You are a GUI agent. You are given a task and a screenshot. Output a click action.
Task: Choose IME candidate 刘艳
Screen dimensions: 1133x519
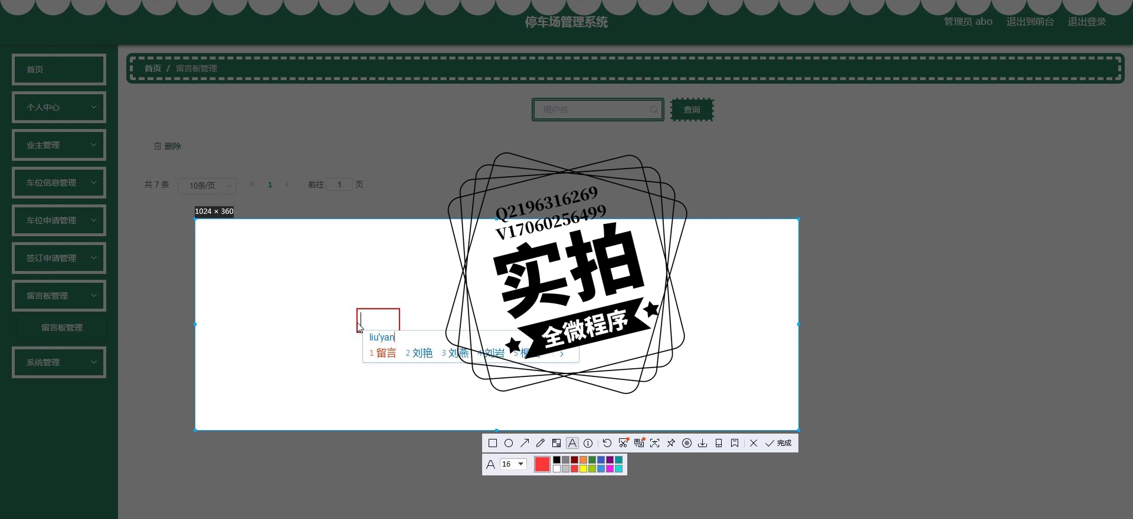coord(419,353)
